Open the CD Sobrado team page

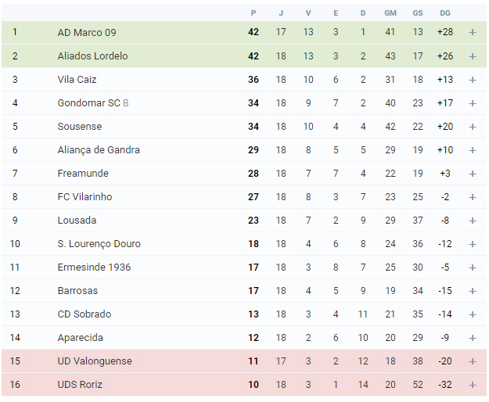[84, 314]
